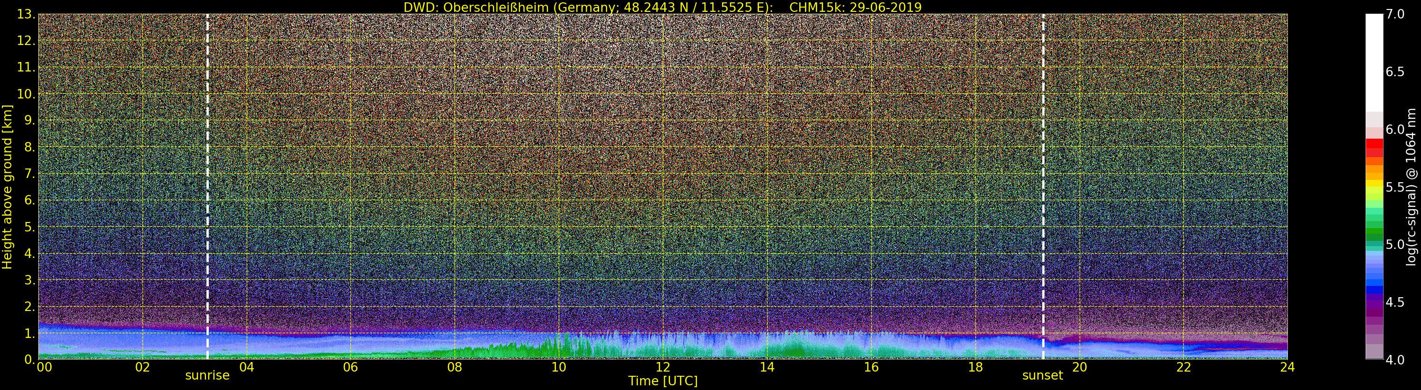Image resolution: width=1421 pixels, height=390 pixels.
Task: Click the '5.' km tick on the height axis
Action: tap(29, 227)
